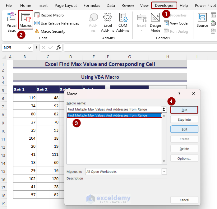Viewport: 217px width, 209px height.
Task: Click the Name Box showing N25
Action: click(x=15, y=48)
